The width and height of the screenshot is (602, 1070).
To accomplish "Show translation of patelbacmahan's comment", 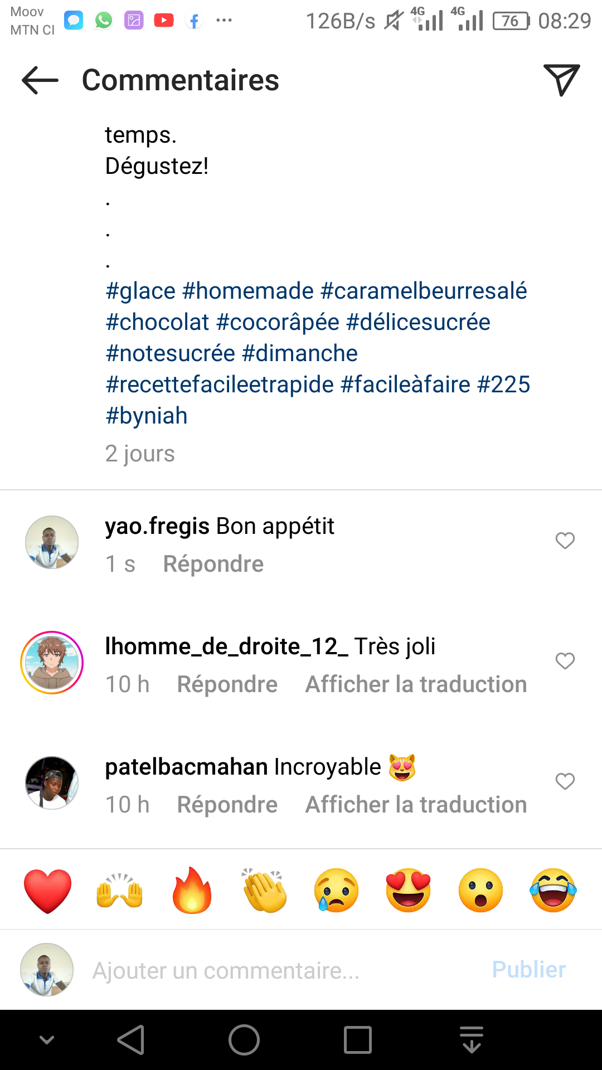I will pos(416,805).
